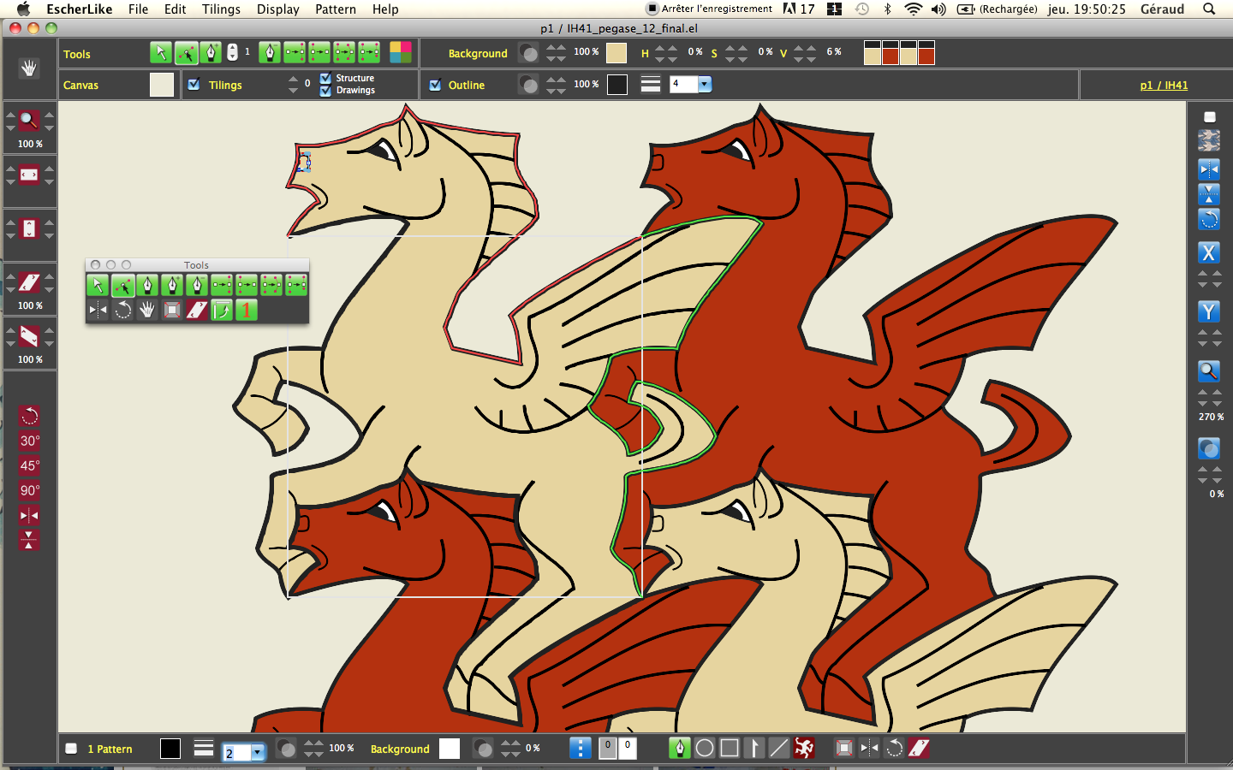Click the Canvas color swatch

coord(162,85)
